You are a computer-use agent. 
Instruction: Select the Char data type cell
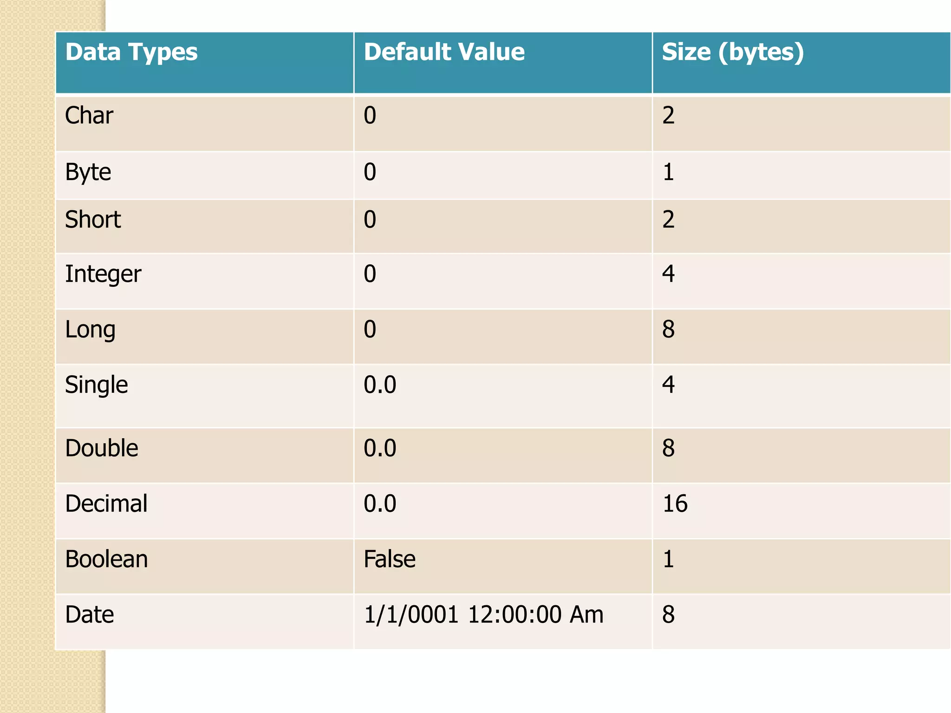click(89, 116)
